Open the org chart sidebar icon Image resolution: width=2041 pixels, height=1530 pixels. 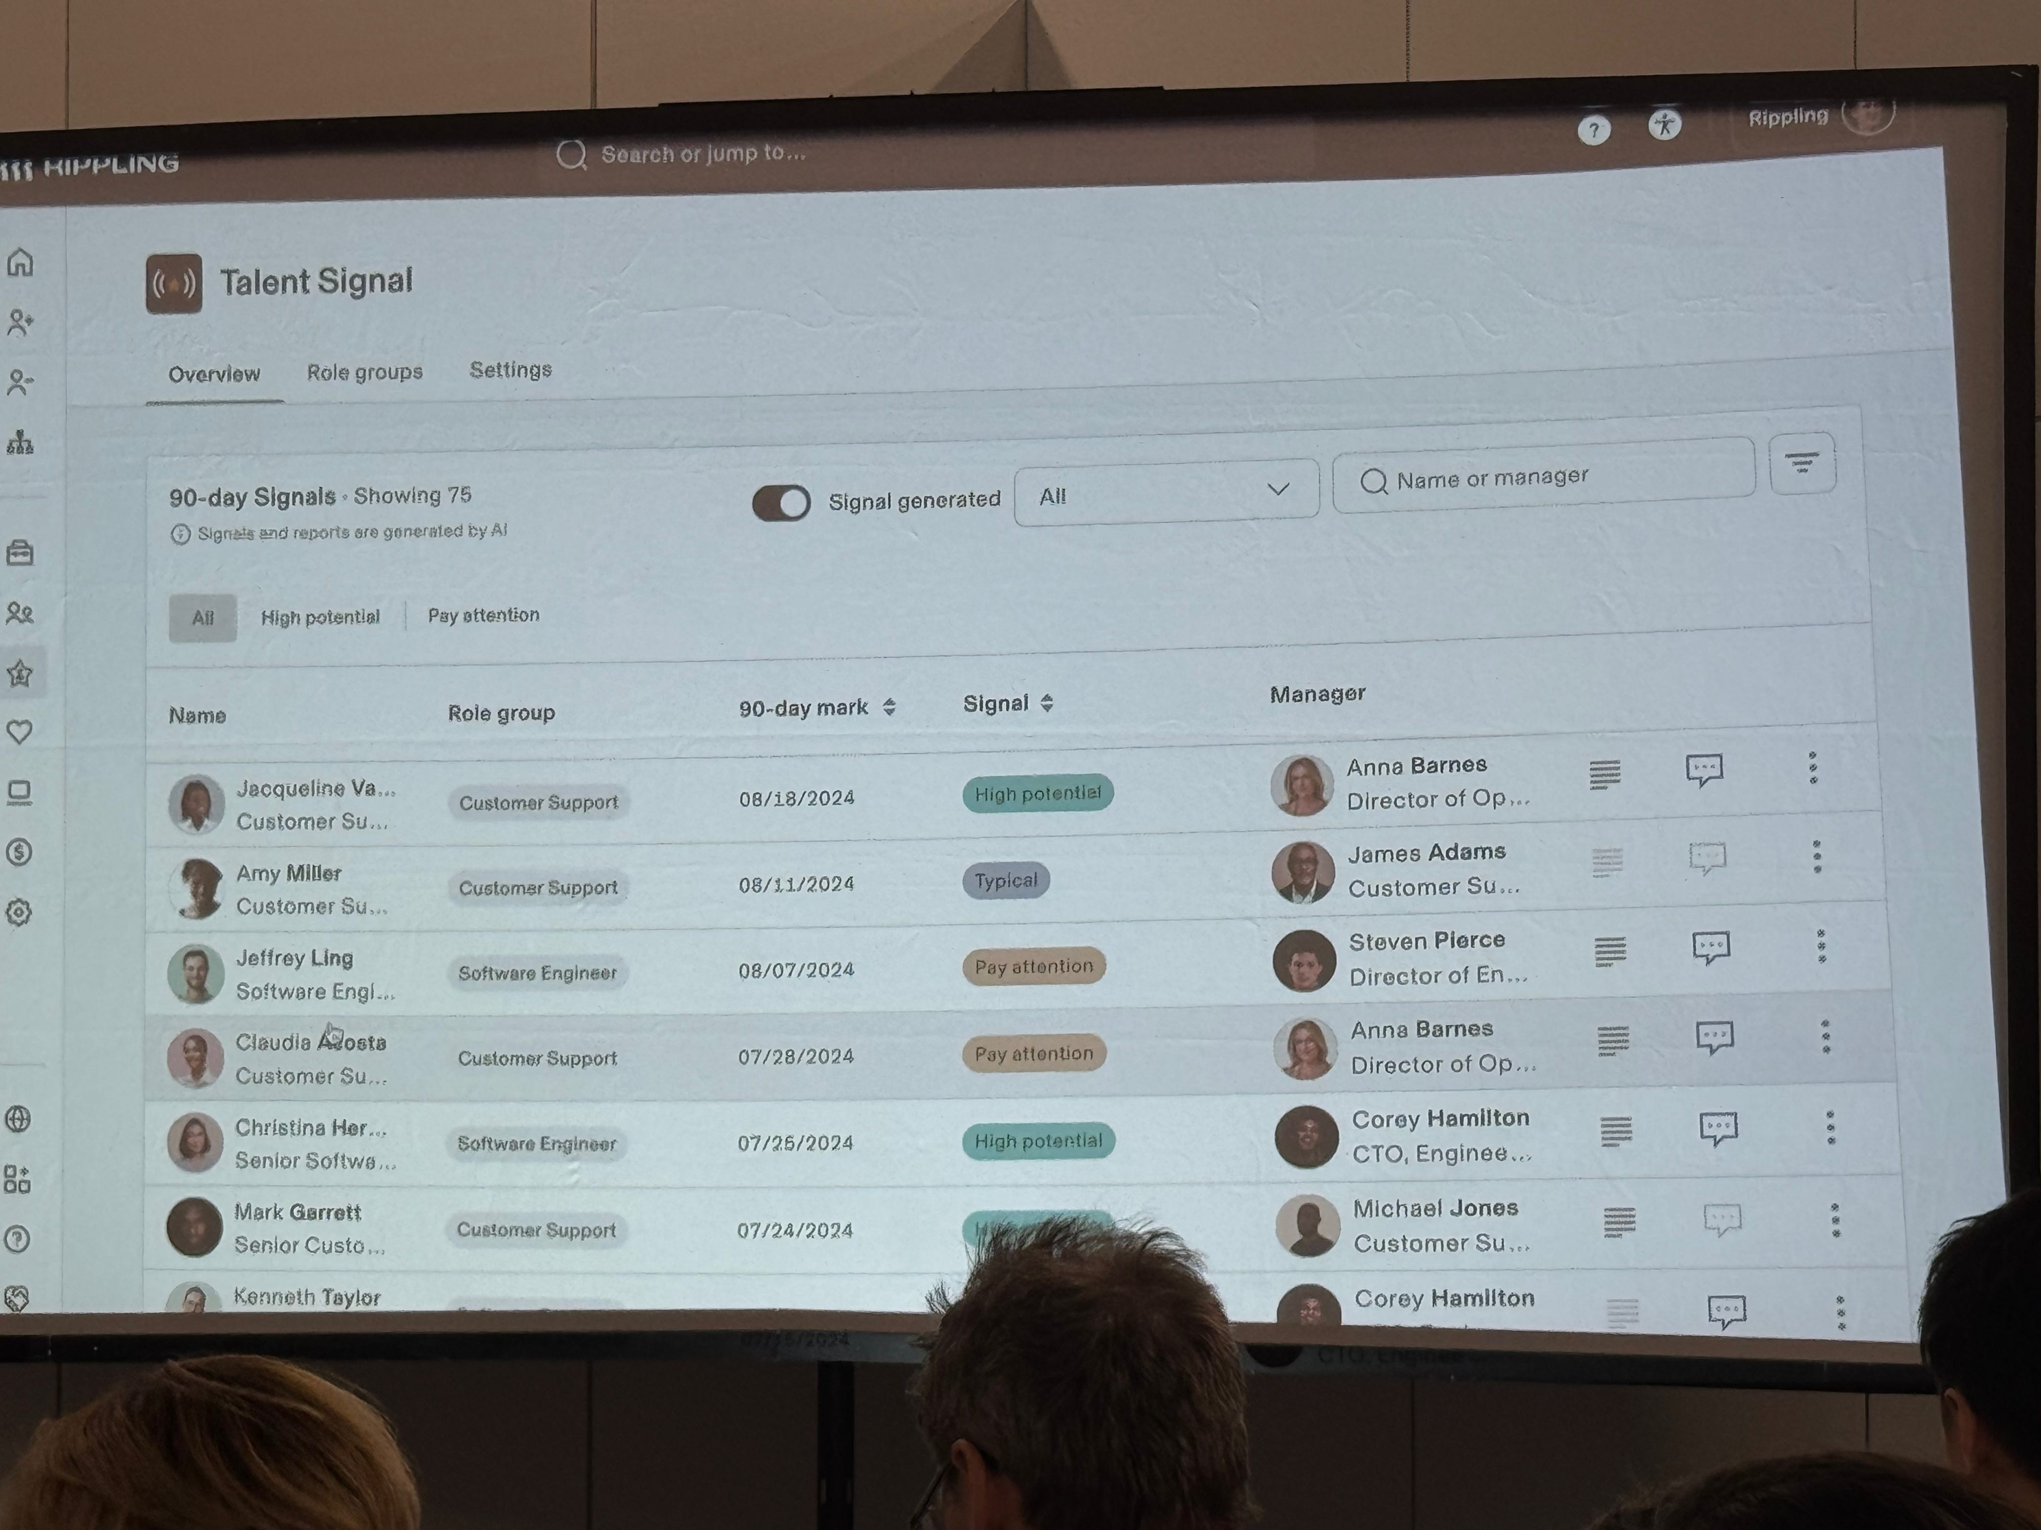pyautogui.click(x=20, y=443)
